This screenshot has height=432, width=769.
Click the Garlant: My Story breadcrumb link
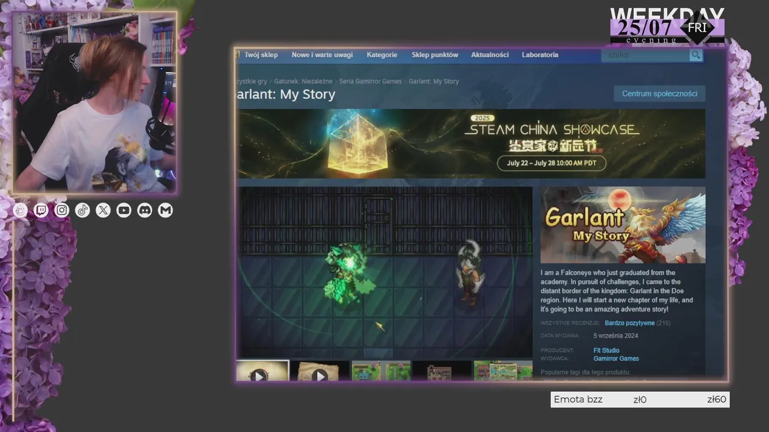434,81
